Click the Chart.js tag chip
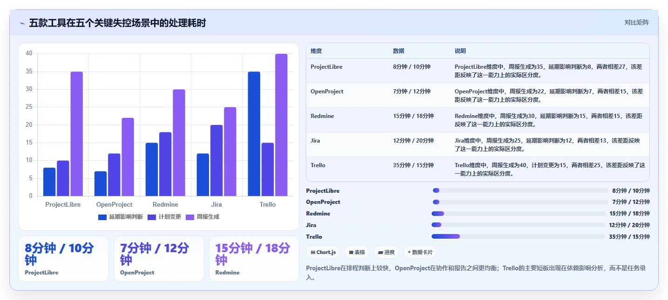This screenshot has height=300, width=668. pos(323,252)
